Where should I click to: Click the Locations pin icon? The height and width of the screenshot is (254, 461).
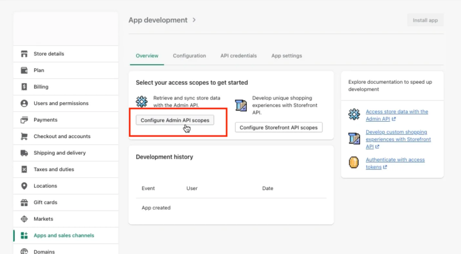(x=24, y=186)
